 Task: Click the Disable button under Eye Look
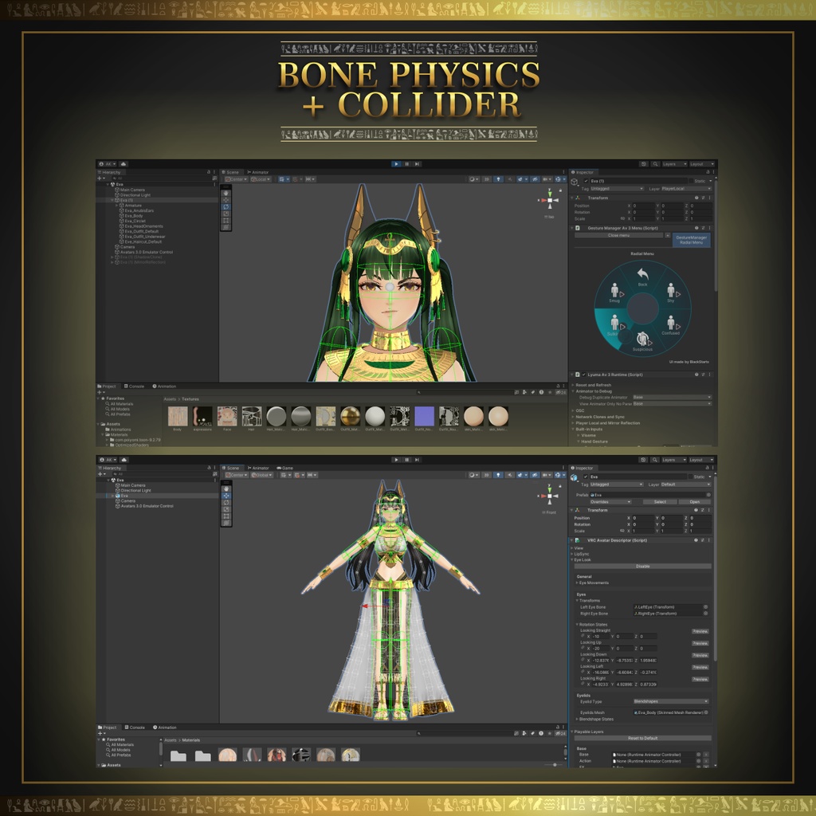pos(643,567)
